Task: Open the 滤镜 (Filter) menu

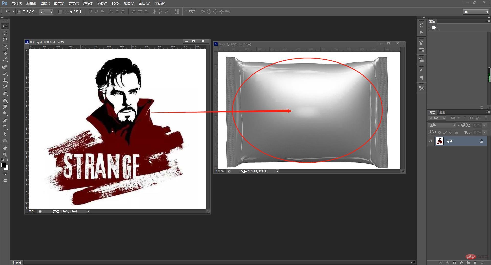Action: click(x=102, y=4)
